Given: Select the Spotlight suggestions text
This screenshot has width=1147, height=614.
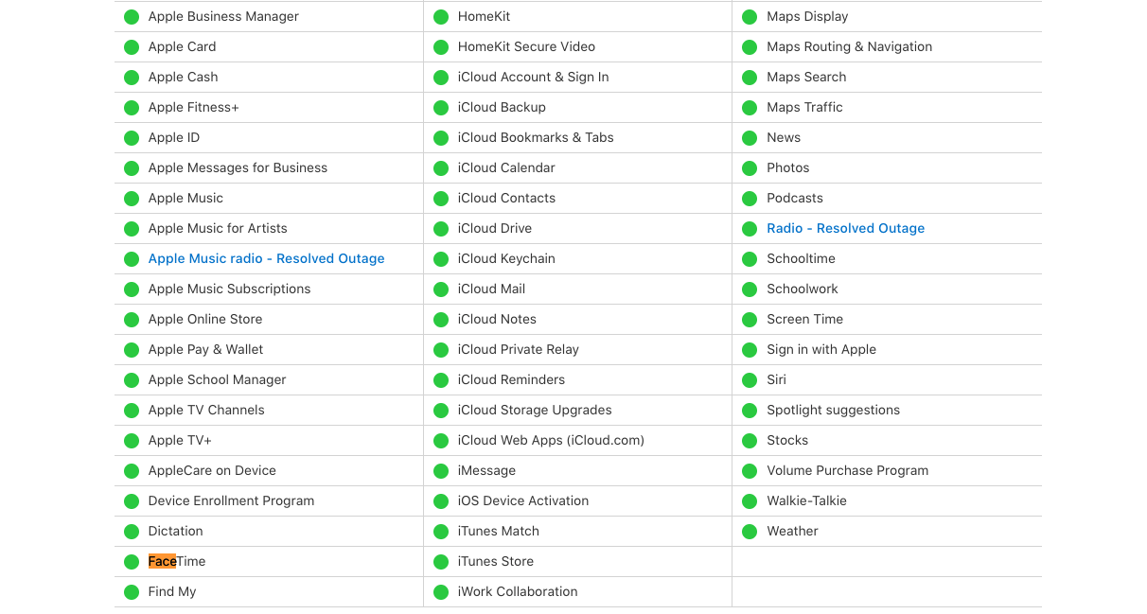Looking at the screenshot, I should coord(834,410).
